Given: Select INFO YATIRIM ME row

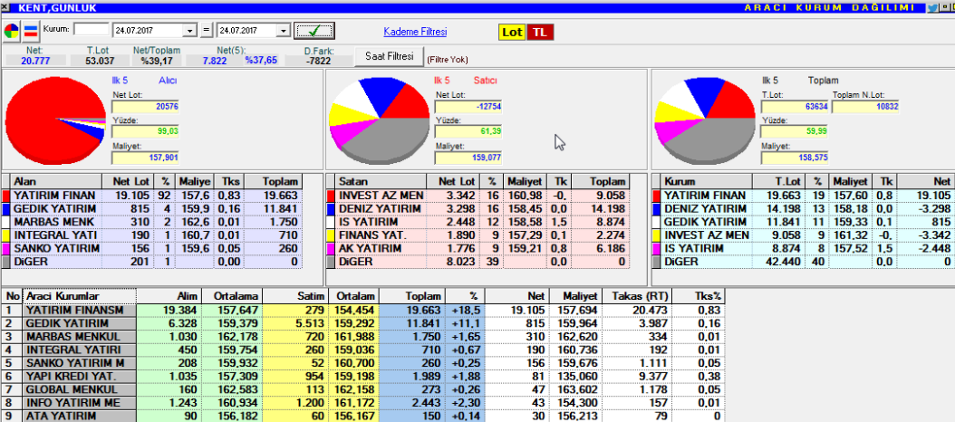Looking at the screenshot, I should (x=364, y=402).
